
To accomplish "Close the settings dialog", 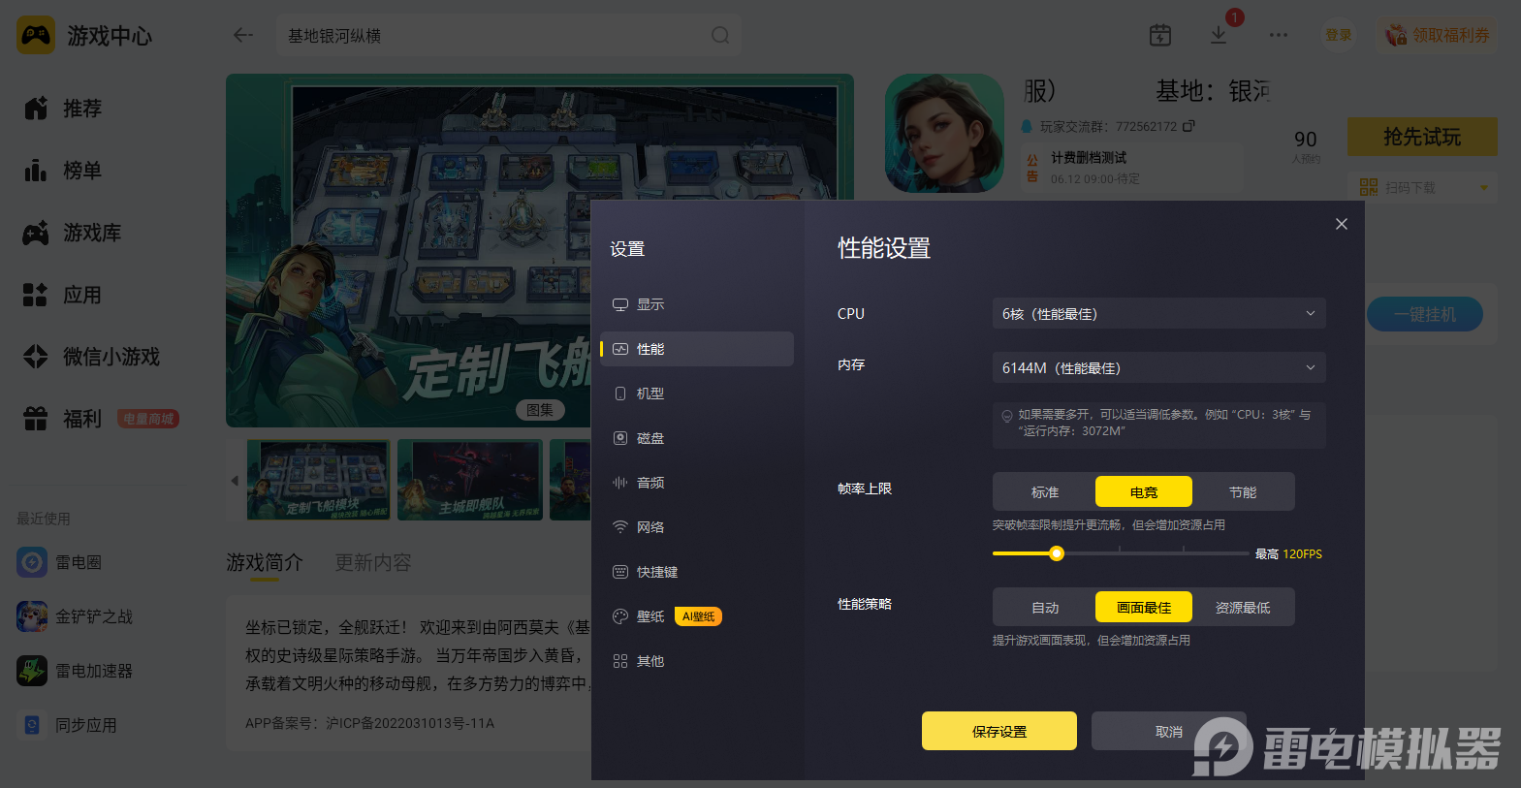I will [x=1342, y=224].
